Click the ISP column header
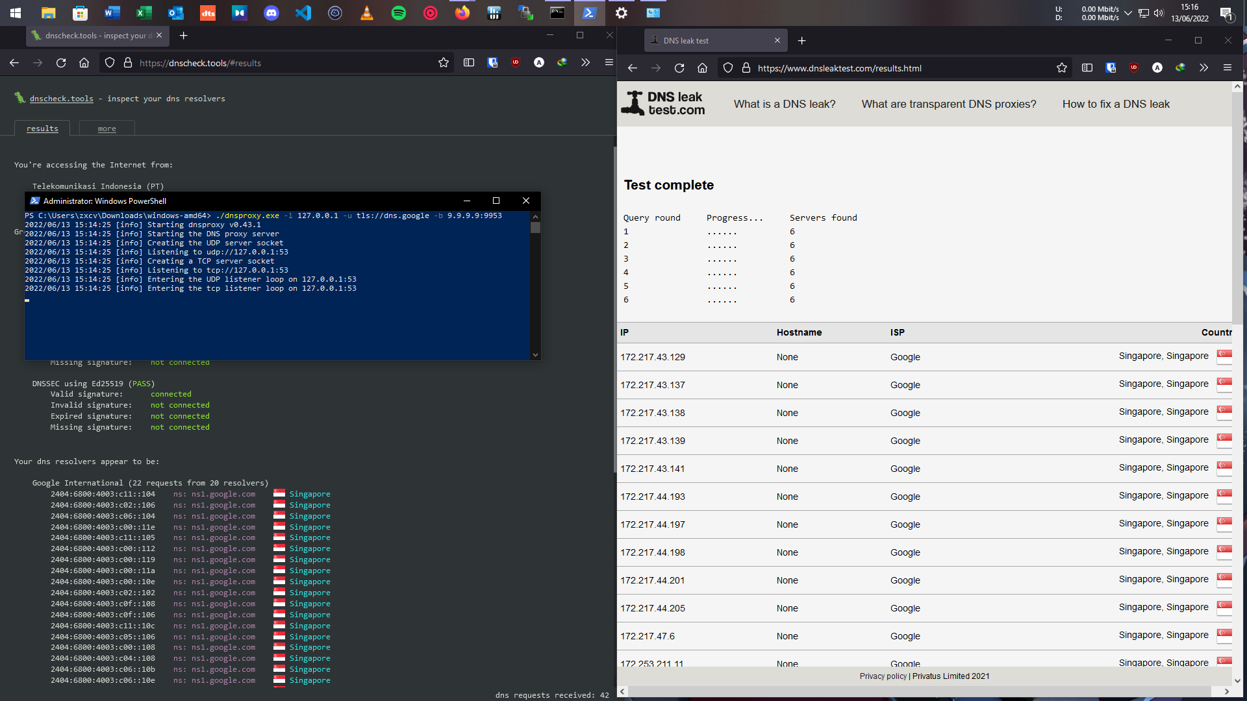1247x701 pixels. tap(897, 332)
